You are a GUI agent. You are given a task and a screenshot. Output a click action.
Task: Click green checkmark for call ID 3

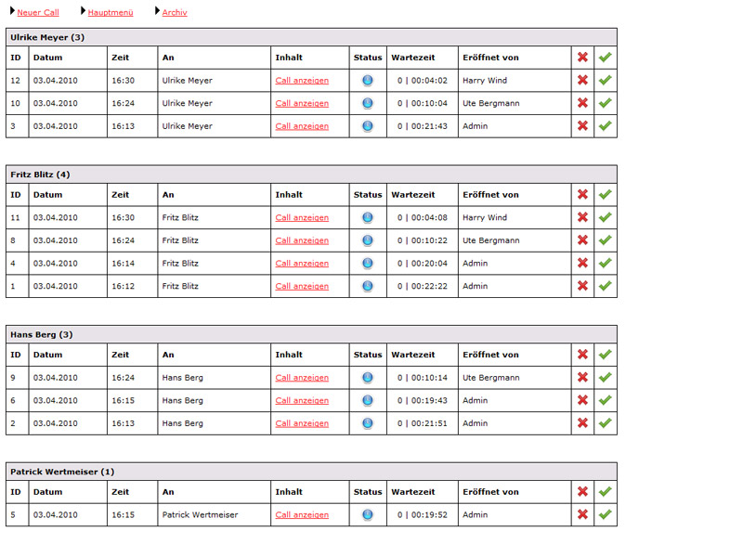point(606,125)
